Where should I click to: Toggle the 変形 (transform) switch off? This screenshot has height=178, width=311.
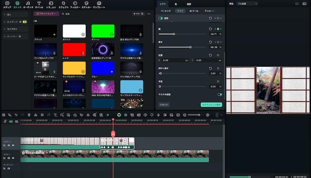(161, 18)
